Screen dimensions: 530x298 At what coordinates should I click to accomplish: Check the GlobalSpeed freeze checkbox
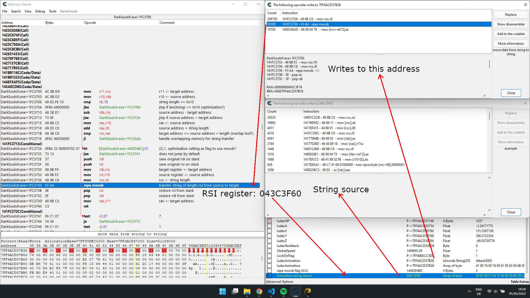pos(269,251)
